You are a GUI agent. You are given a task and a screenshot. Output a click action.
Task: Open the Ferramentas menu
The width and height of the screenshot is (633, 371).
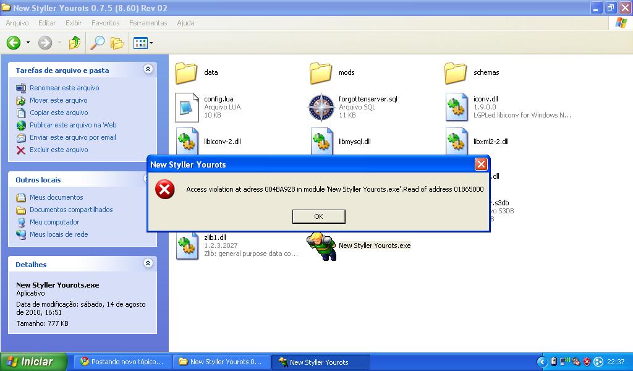point(148,23)
